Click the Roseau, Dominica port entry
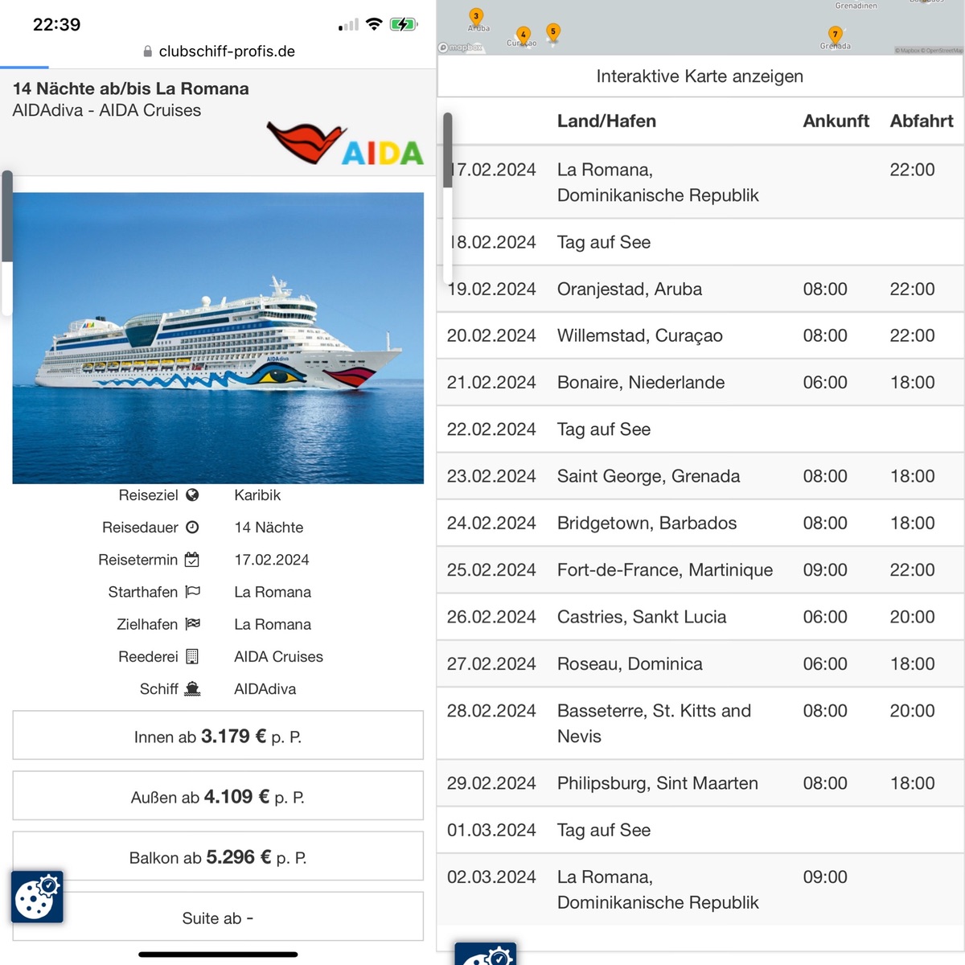This screenshot has height=965, width=965. click(630, 663)
